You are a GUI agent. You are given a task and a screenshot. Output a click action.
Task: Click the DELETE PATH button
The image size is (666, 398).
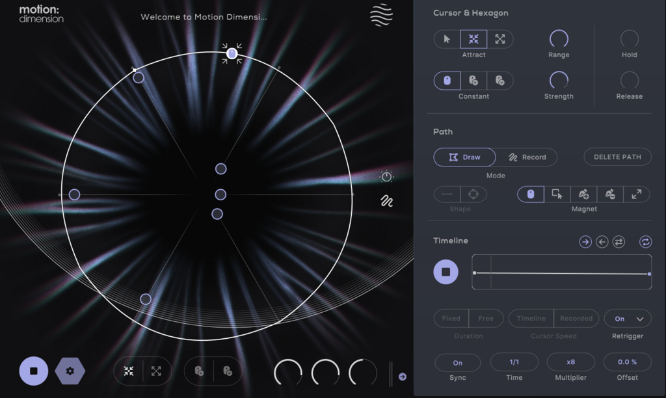coord(618,157)
